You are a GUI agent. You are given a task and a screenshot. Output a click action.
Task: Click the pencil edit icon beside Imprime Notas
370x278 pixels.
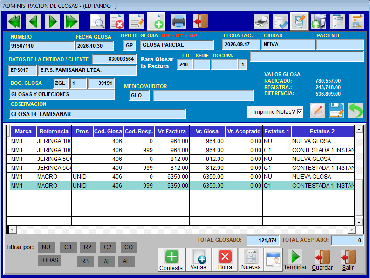click(318, 110)
